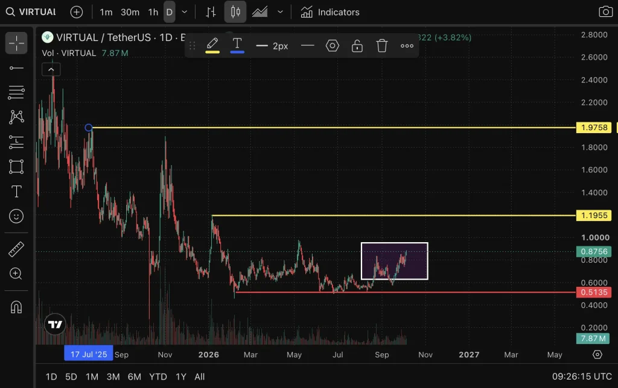Select the crosshair cursor tool

point(16,43)
